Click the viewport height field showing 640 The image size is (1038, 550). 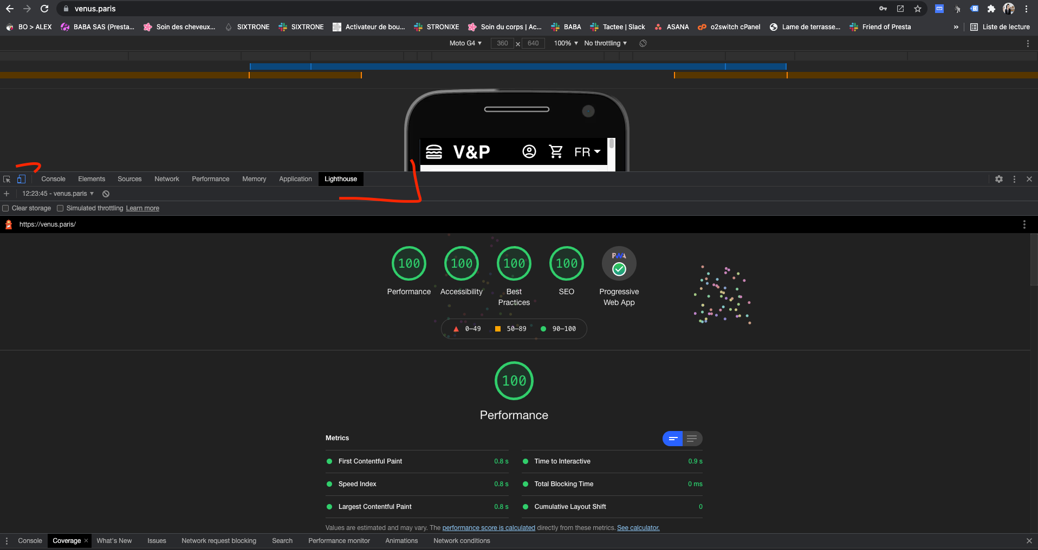click(533, 43)
